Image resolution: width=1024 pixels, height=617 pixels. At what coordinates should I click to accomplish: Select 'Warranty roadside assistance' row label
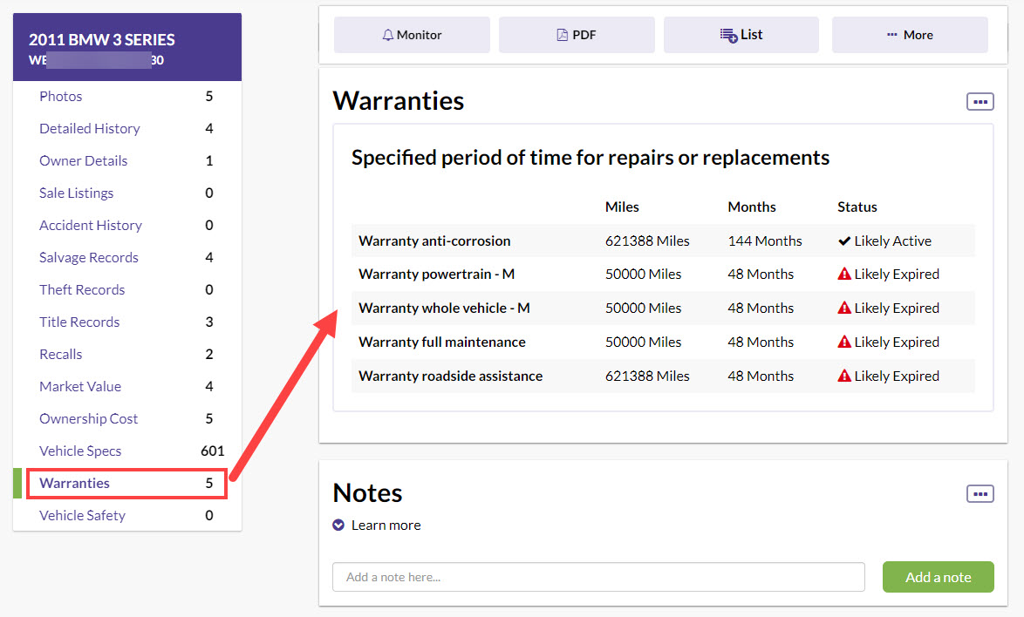click(x=451, y=376)
